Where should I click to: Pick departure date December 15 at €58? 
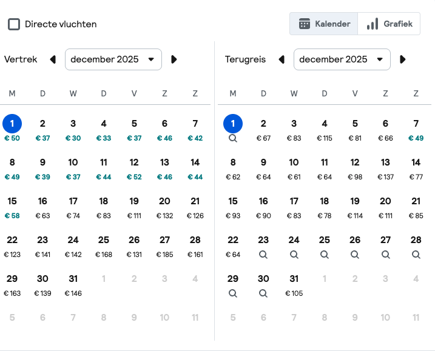[x=12, y=207]
